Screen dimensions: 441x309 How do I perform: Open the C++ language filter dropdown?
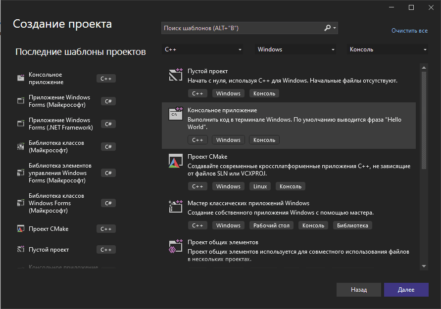(202, 49)
